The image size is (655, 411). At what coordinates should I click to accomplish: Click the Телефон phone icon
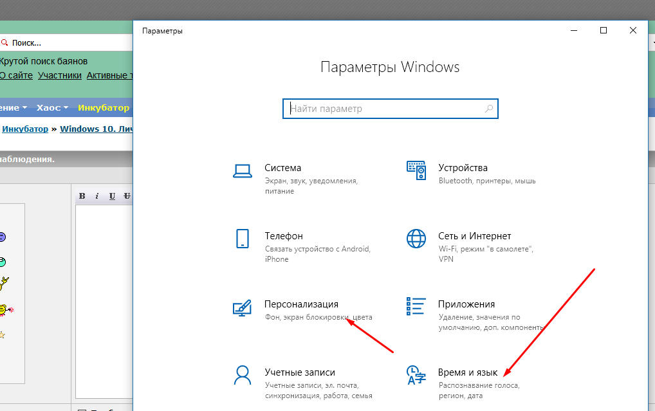coord(243,239)
